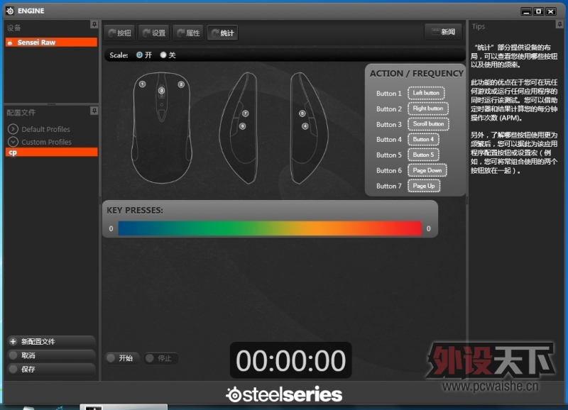
Task: Click the Page Up action box
Action: click(424, 186)
